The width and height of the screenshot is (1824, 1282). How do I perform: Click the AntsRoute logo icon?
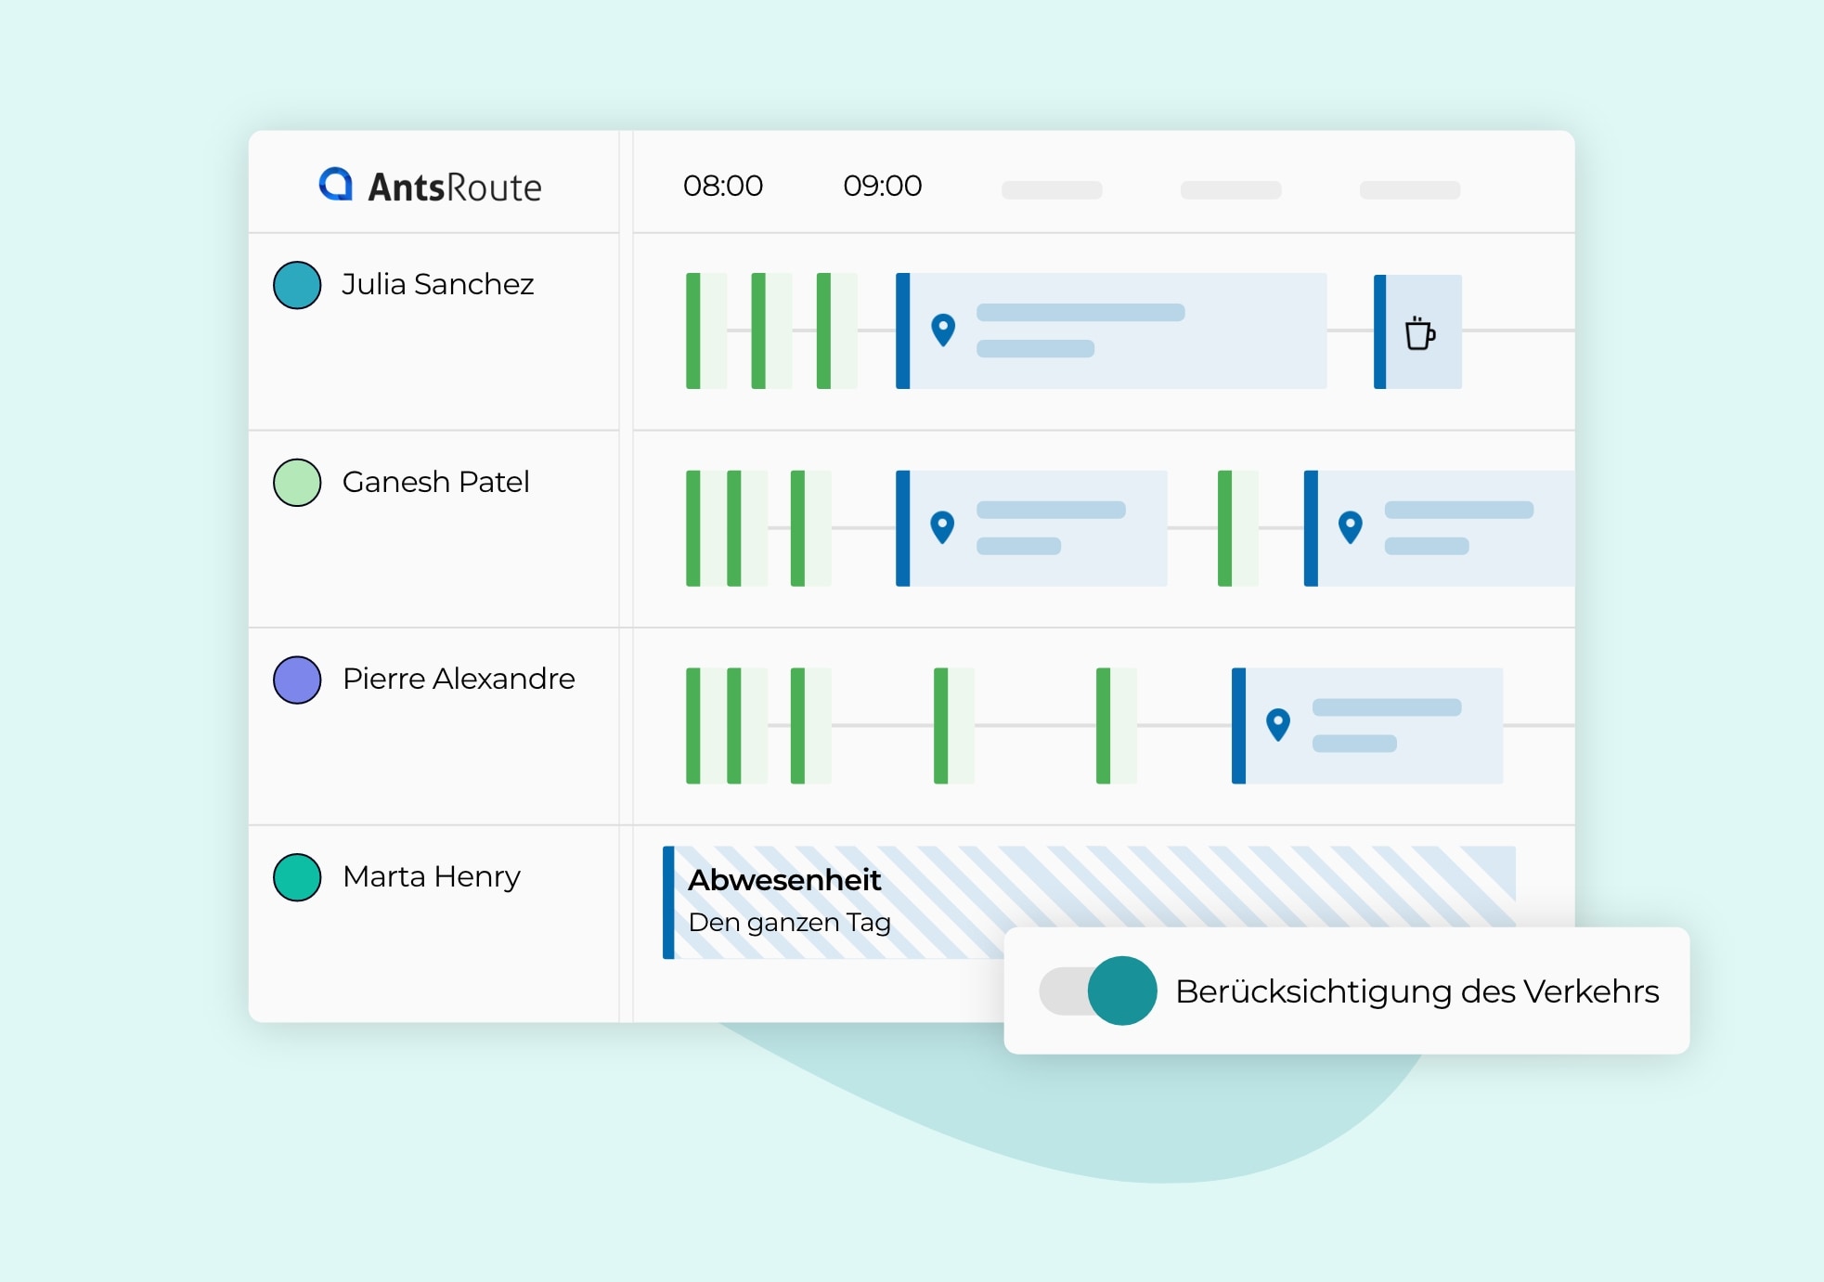[305, 180]
